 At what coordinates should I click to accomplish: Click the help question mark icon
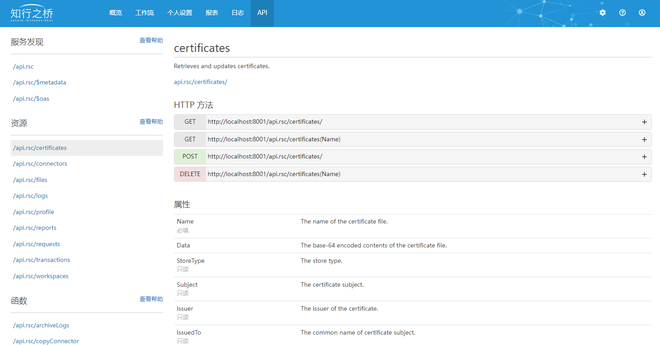[622, 13]
